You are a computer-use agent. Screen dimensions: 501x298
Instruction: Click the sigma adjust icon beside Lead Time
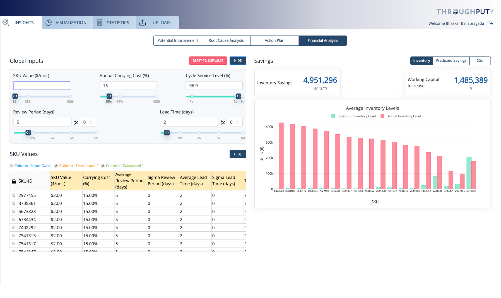click(x=222, y=122)
